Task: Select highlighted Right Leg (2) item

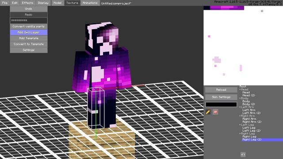Action: tap(262, 140)
